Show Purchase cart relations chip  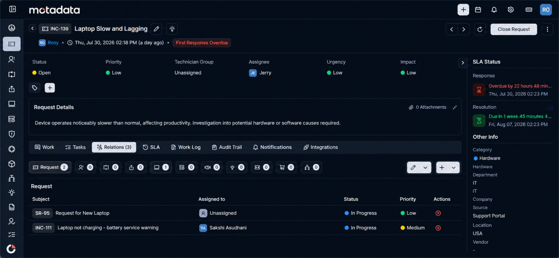286,167
